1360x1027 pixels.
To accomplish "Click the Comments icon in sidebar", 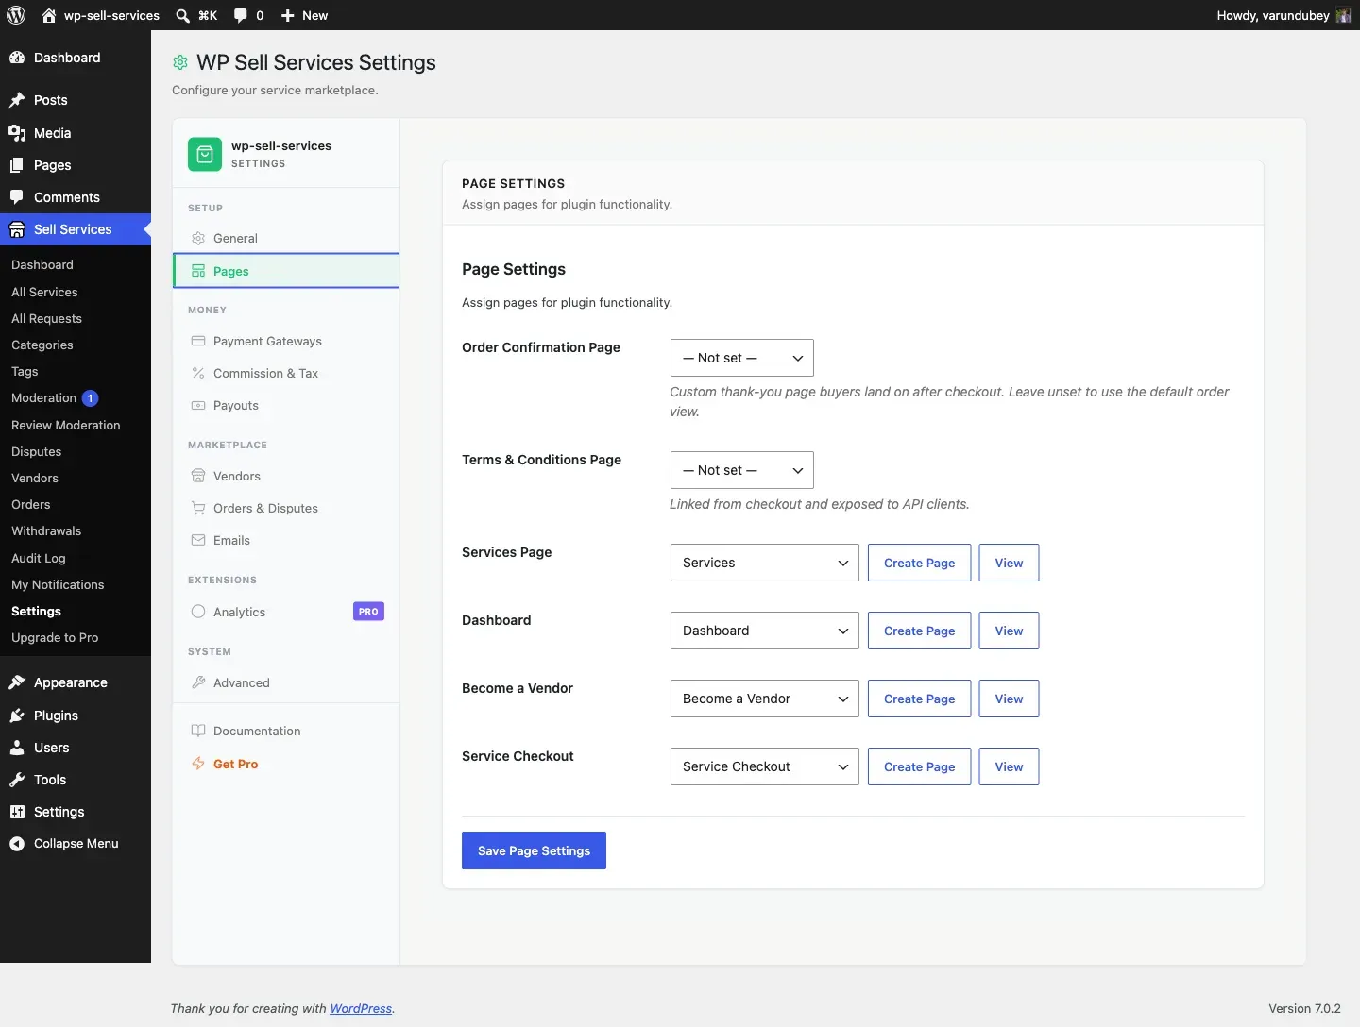I will pos(17,197).
